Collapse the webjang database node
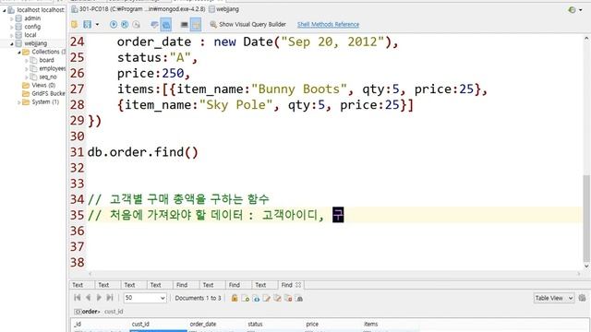 click(12, 43)
